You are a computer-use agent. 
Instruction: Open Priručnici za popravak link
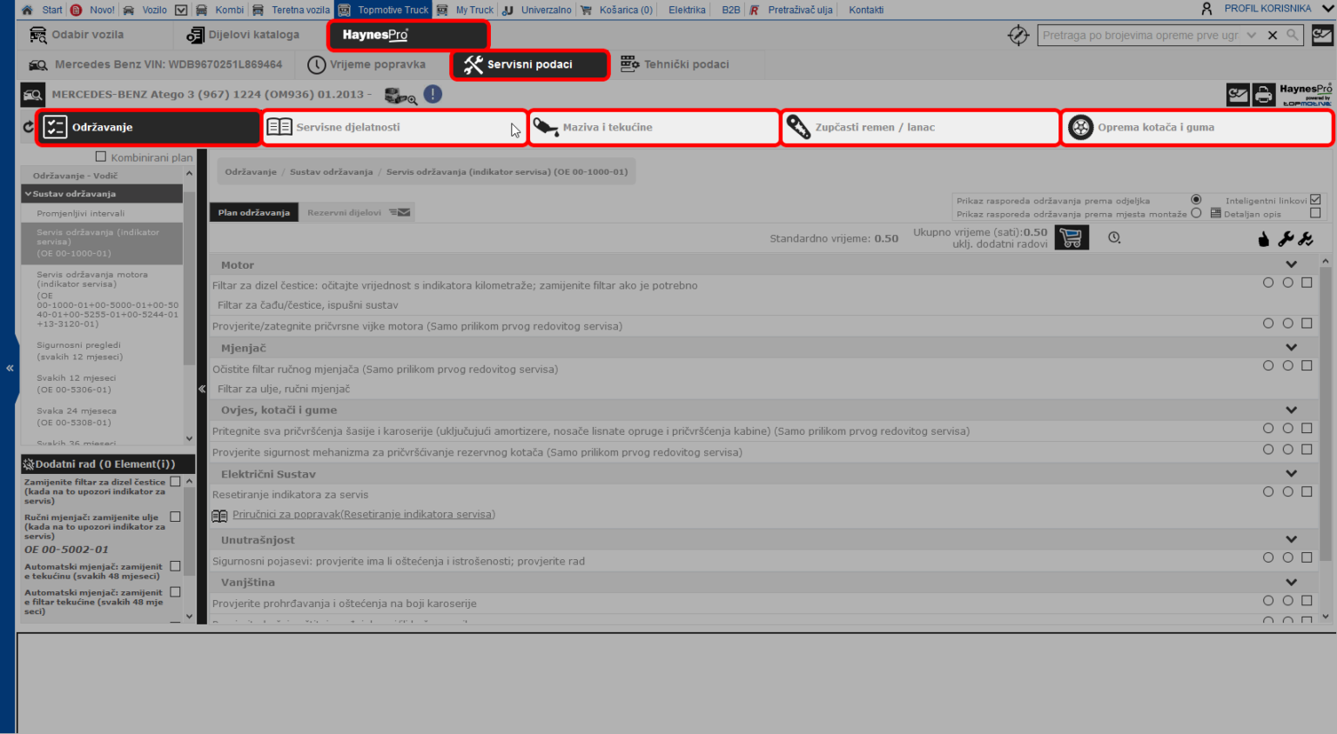tap(364, 515)
